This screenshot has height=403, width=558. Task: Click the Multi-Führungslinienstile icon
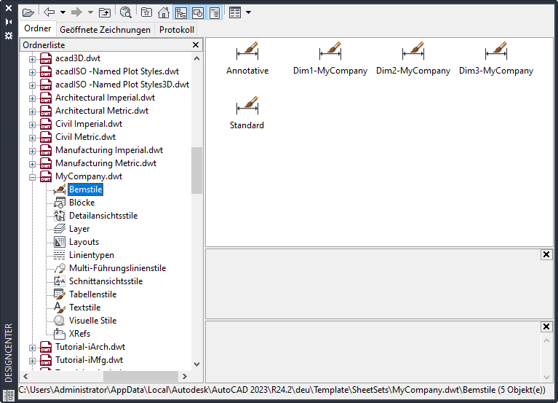pyautogui.click(x=60, y=268)
